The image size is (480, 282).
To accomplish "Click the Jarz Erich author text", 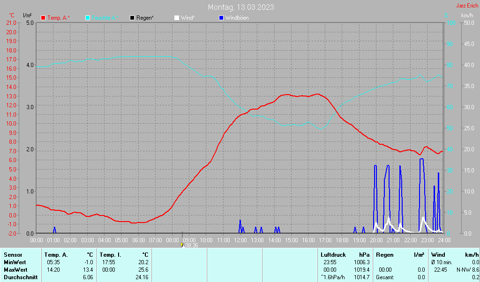I will [467, 6].
